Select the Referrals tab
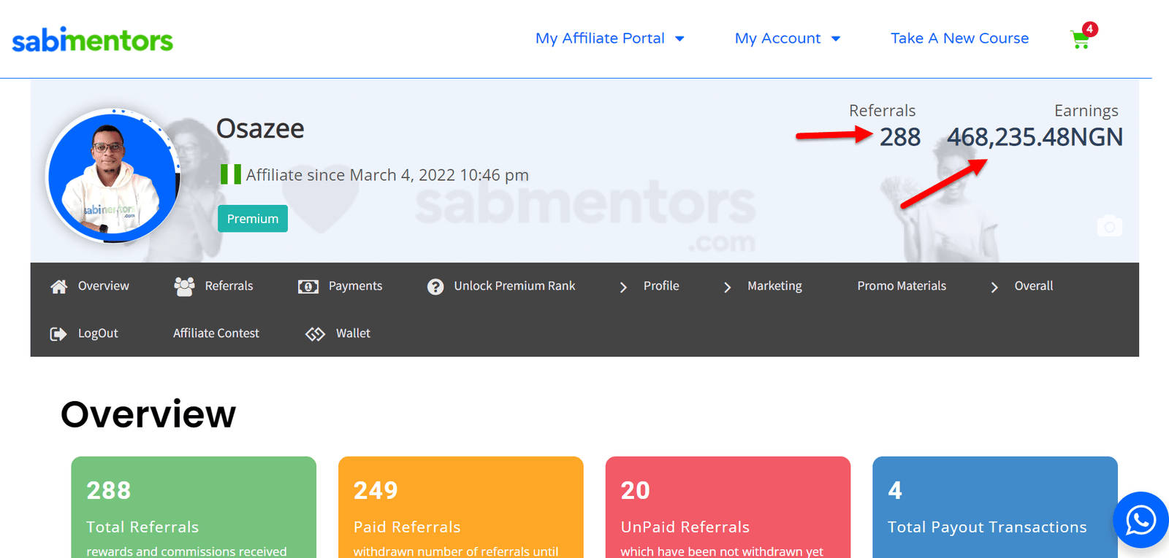The height and width of the screenshot is (558, 1169). 229,286
